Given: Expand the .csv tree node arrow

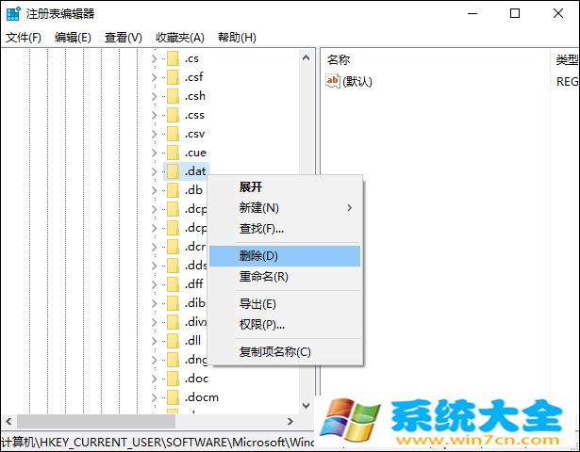Looking at the screenshot, I should click(x=154, y=134).
